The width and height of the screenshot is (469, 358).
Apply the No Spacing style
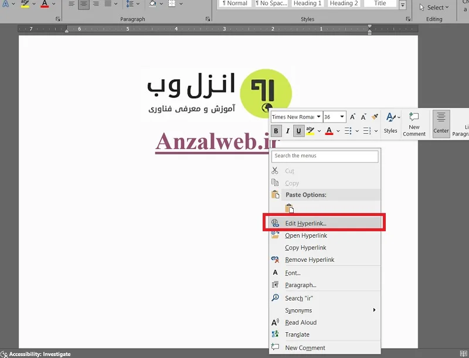(x=271, y=4)
